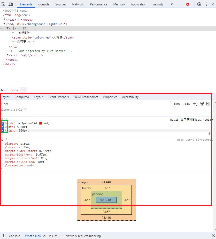Open the Accessibility pane tab
The image size is (216, 239).
pyautogui.click(x=130, y=97)
